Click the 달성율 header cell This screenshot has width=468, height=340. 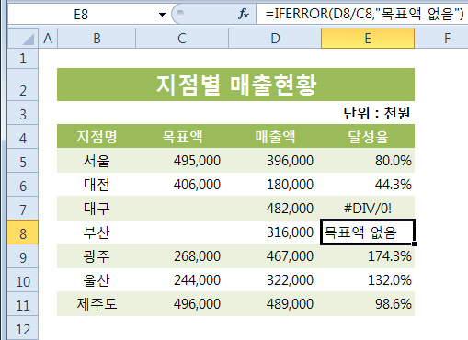pyautogui.click(x=368, y=137)
